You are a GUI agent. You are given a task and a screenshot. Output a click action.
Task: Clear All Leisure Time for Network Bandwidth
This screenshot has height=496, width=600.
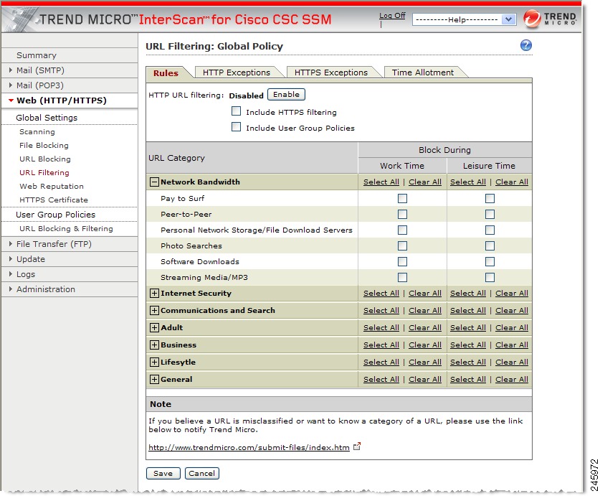click(x=512, y=182)
